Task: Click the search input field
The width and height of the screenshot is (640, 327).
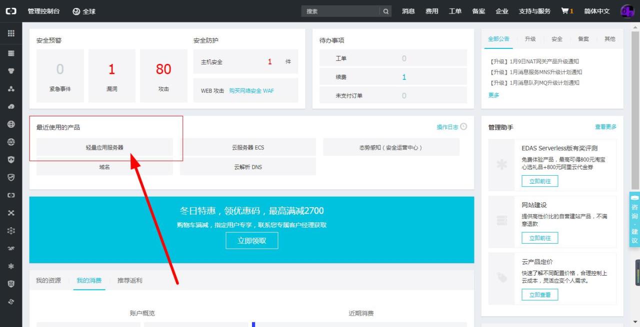Action: 340,11
